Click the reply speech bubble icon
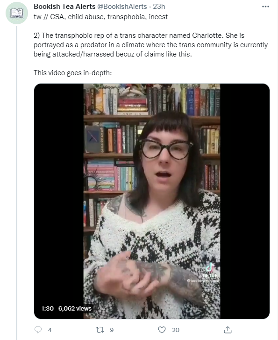 point(38,330)
